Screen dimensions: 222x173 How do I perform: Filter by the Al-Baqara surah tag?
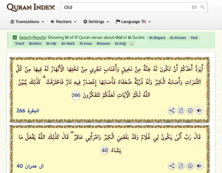(x=157, y=38)
